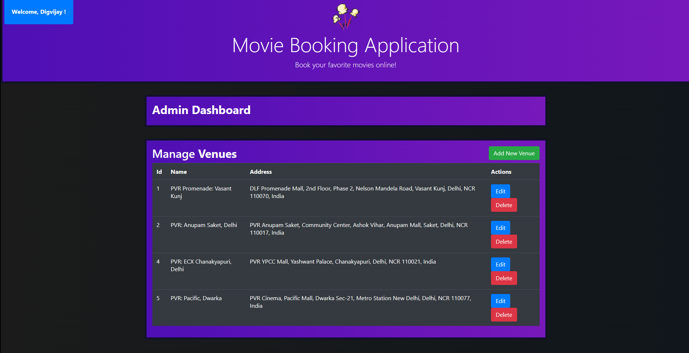
Task: Edit the PVR: ECX Chanakyapuri venue
Action: [x=500, y=264]
